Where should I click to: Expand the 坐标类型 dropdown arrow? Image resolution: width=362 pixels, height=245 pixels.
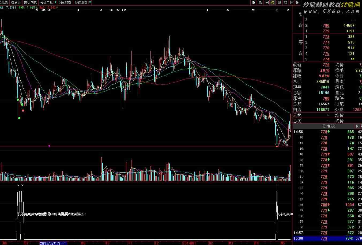[90, 2]
